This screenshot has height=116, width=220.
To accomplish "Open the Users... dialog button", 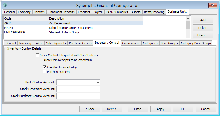I will pyautogui.click(x=203, y=35).
